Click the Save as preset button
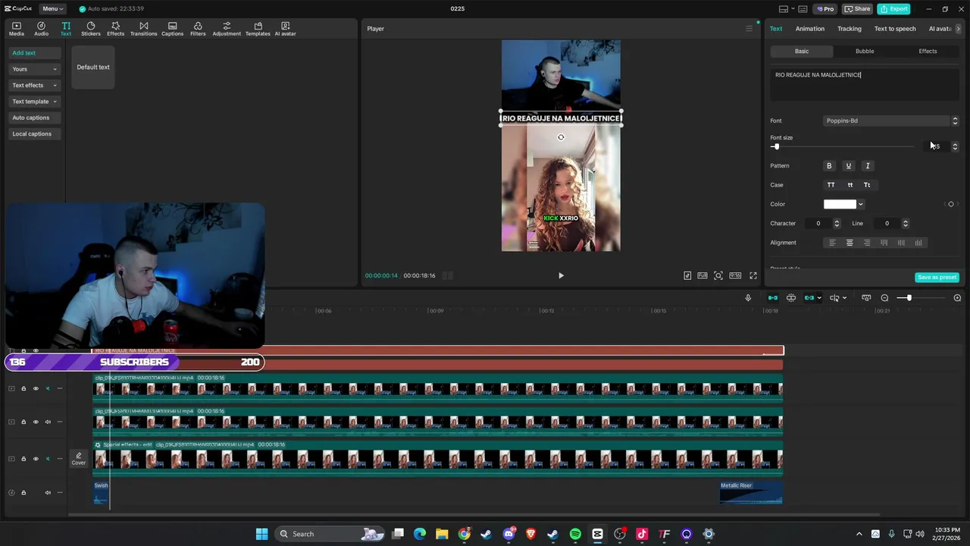 937,278
